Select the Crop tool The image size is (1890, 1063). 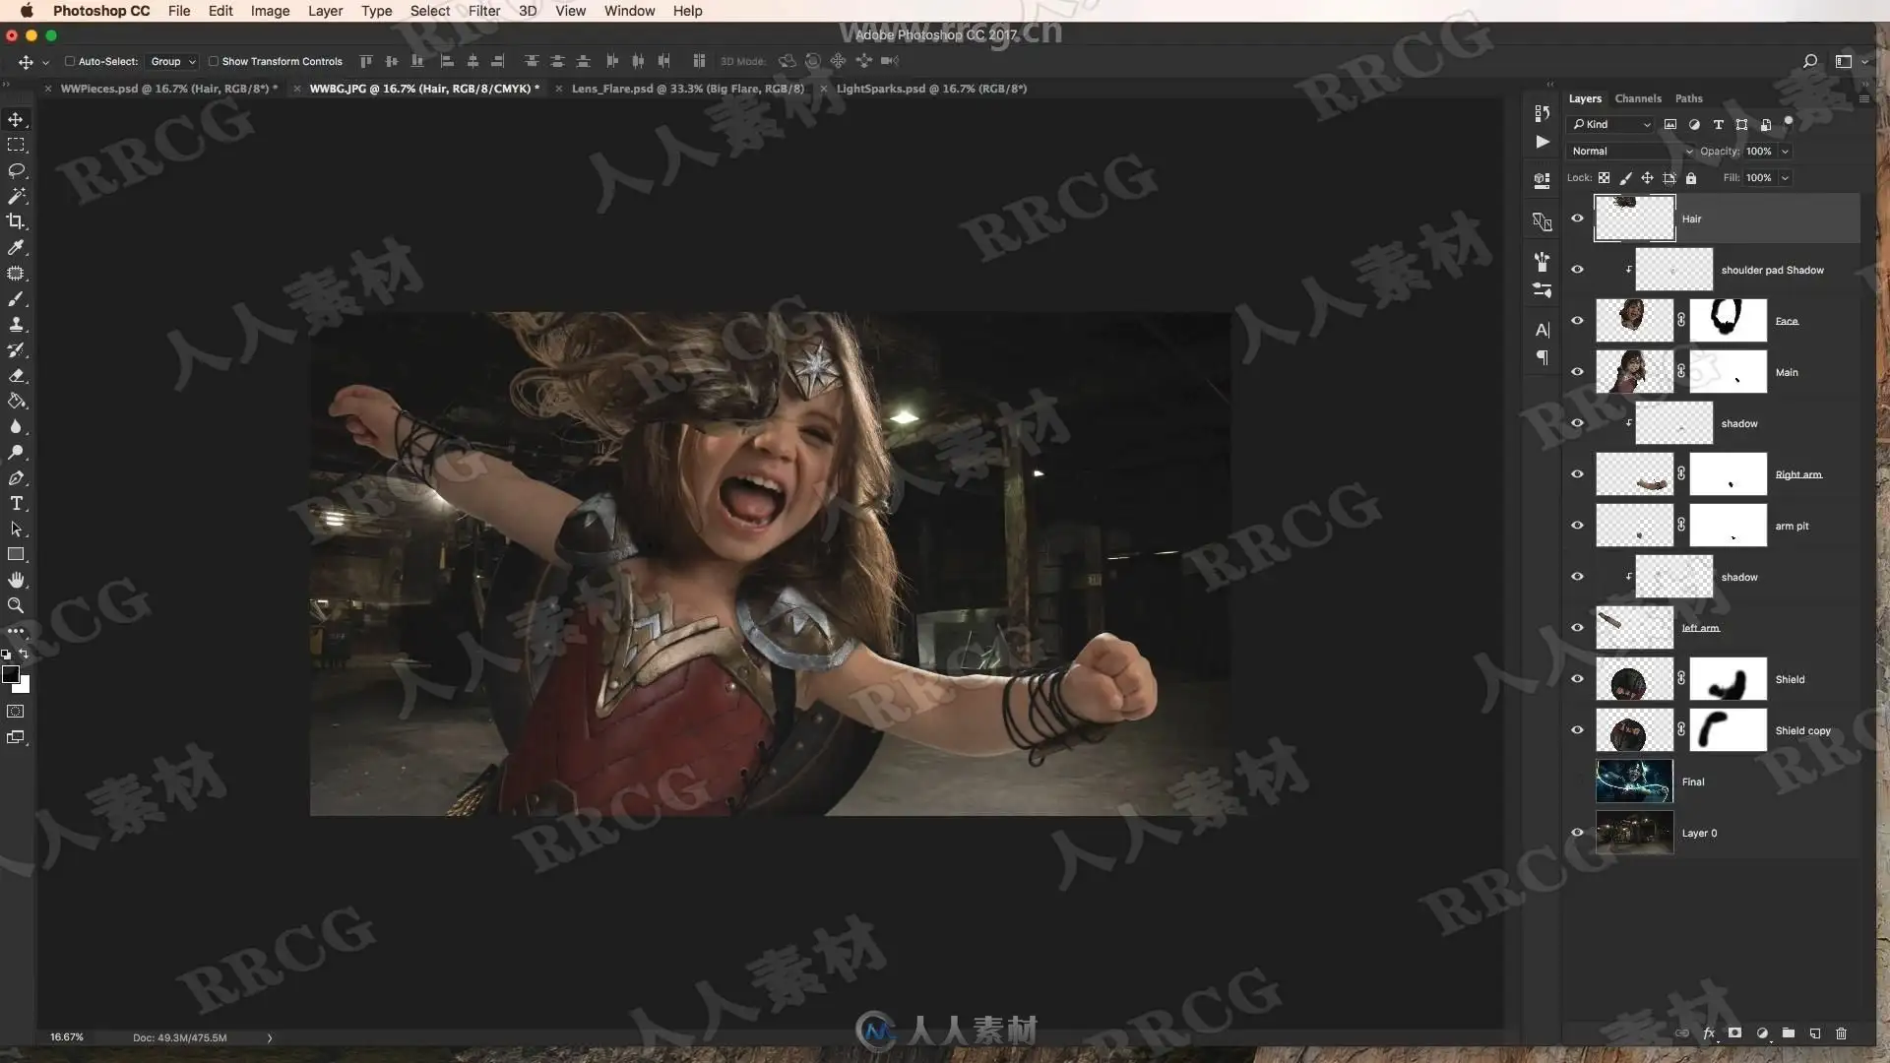pos(16,221)
